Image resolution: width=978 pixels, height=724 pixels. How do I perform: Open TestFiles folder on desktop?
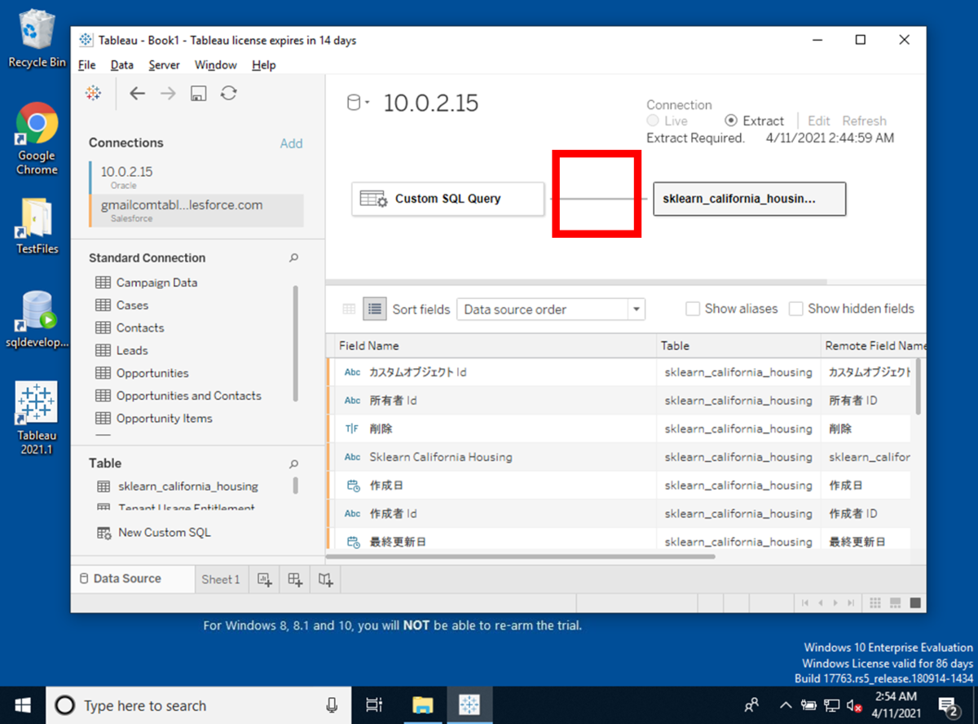point(37,226)
